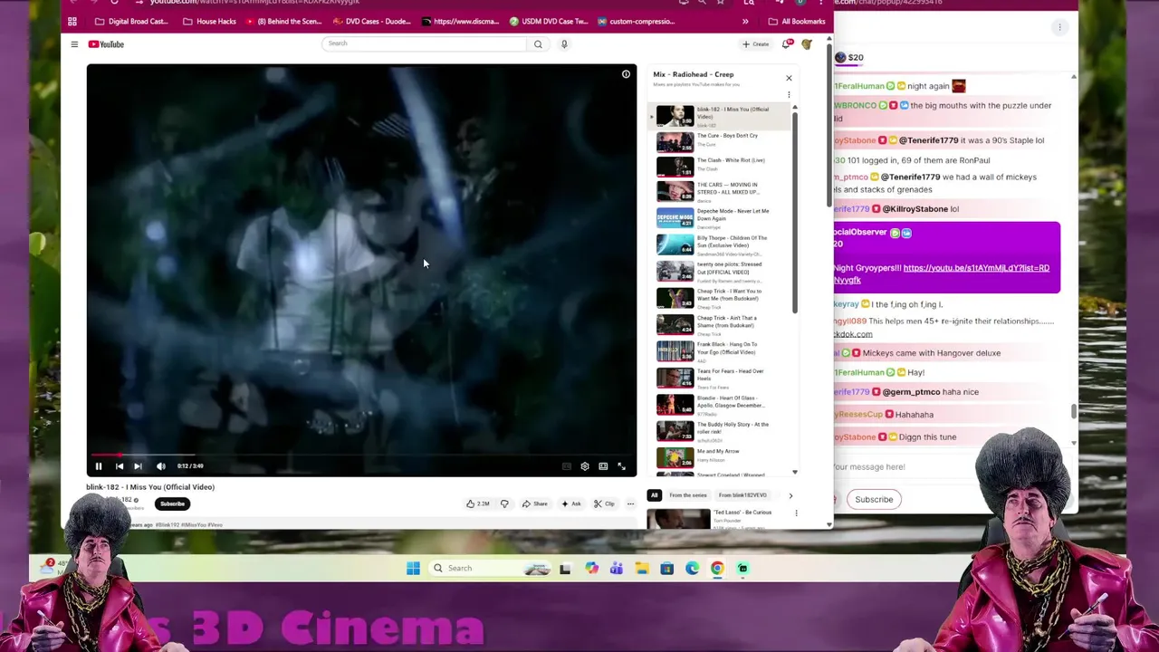This screenshot has height=652, width=1159.
Task: Open the USDM DVD Case bookmark
Action: click(x=549, y=21)
